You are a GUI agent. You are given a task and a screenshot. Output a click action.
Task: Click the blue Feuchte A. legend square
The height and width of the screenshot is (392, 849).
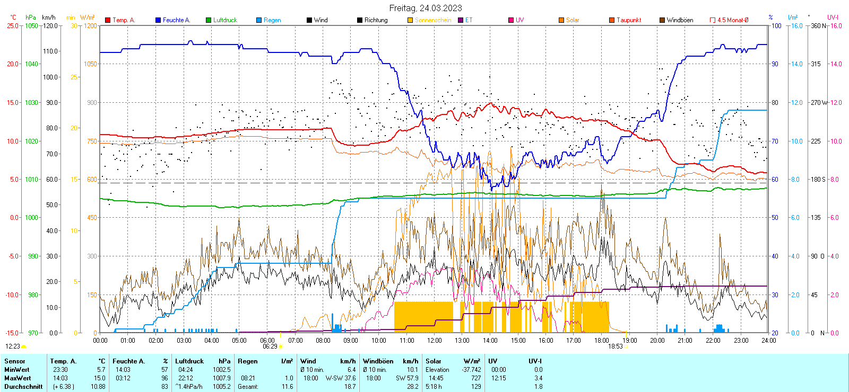(158, 20)
